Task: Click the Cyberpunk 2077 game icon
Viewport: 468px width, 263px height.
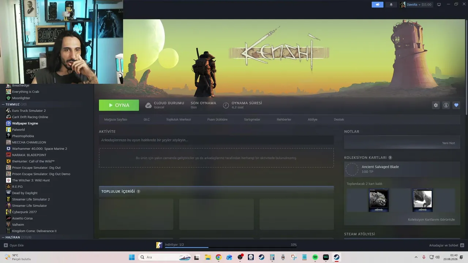Action: tap(8, 212)
